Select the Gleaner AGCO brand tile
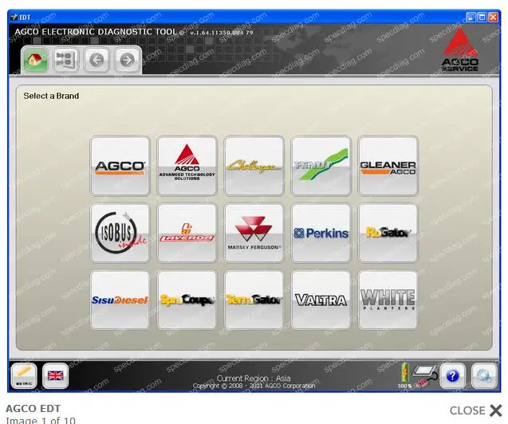Screen dimensions: 508x424 pyautogui.click(x=388, y=166)
